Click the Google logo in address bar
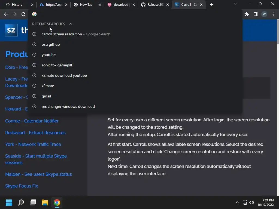Image resolution: width=279 pixels, height=209 pixels. coord(34,14)
